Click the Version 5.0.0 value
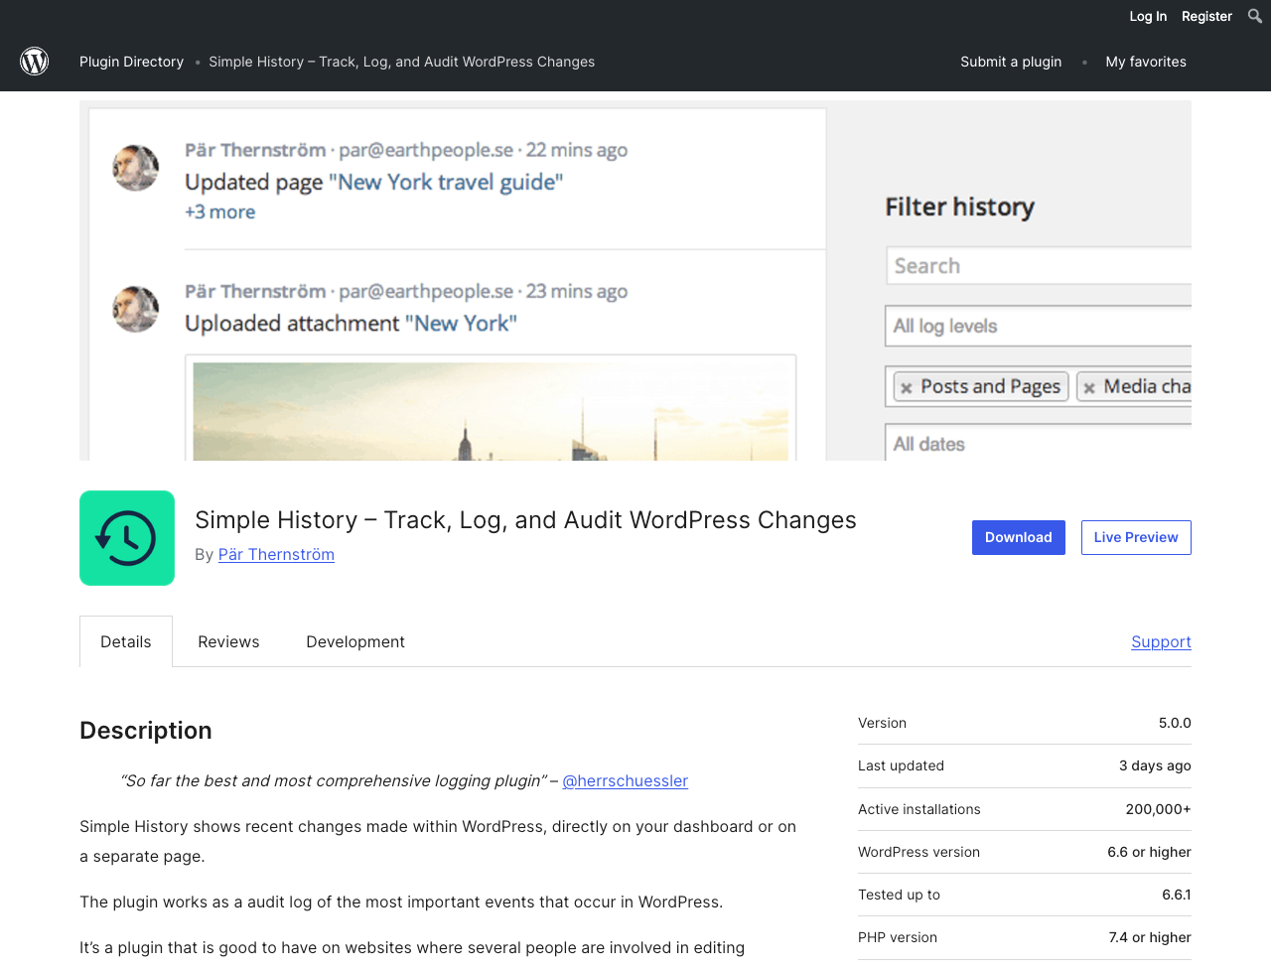 tap(1175, 723)
